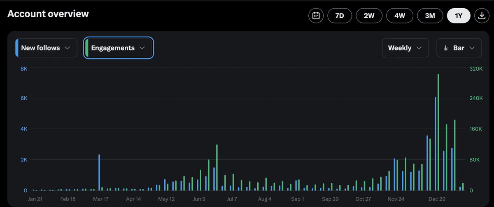The width and height of the screenshot is (494, 207).
Task: Click the 160K right axis label
Action: (476, 129)
